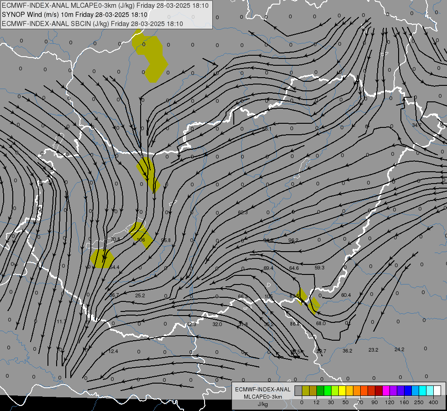Click the map value 54.4
Viewport: 447px width, 411px height.
pos(114,268)
